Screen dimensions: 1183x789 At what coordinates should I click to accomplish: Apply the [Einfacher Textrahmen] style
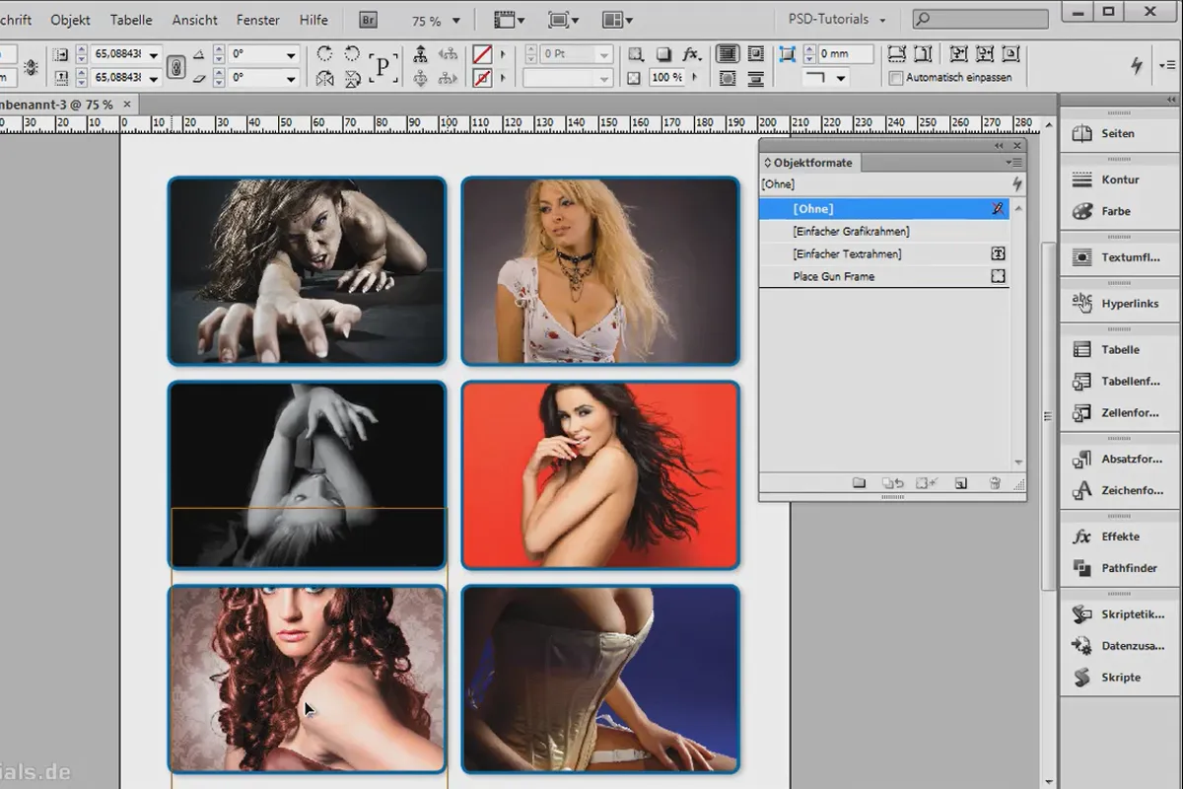[884, 254]
